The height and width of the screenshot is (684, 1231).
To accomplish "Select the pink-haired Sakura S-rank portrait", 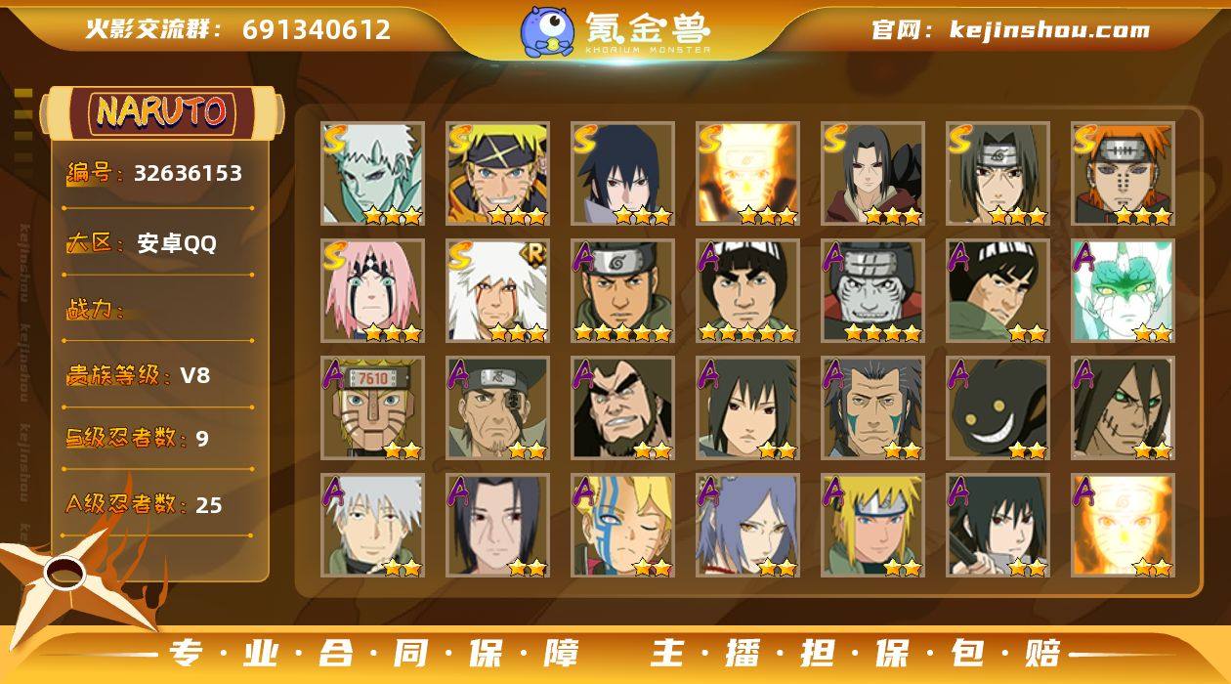I will [x=372, y=291].
